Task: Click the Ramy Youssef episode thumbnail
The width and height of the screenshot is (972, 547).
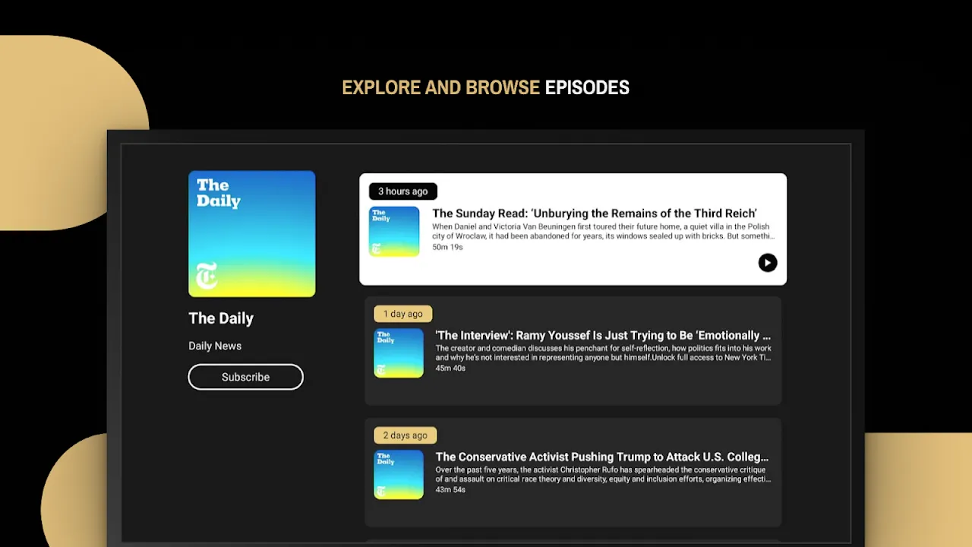Action: pyautogui.click(x=399, y=353)
